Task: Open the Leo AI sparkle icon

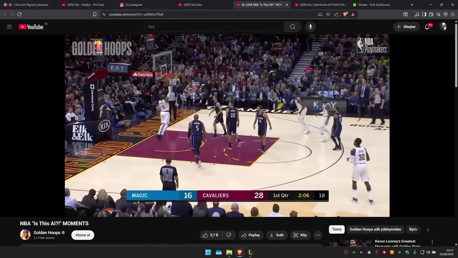Action: pos(438,14)
